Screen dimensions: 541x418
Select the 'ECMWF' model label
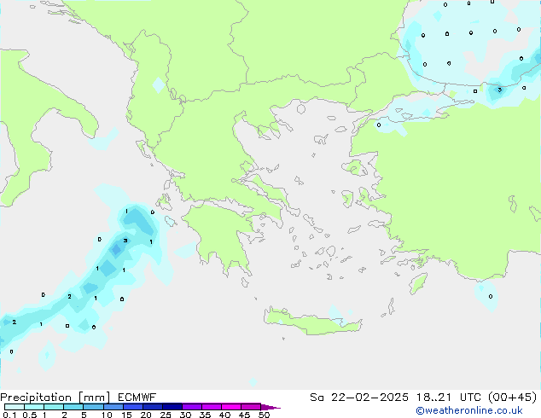pyautogui.click(x=137, y=398)
